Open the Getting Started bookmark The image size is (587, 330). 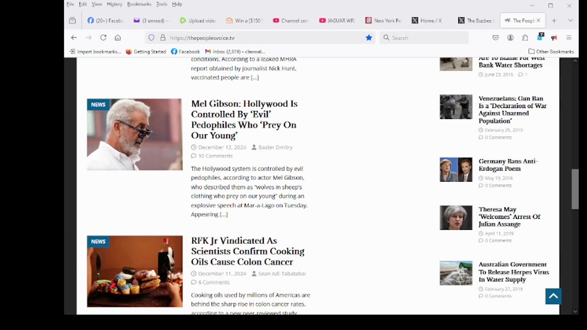[x=146, y=51]
